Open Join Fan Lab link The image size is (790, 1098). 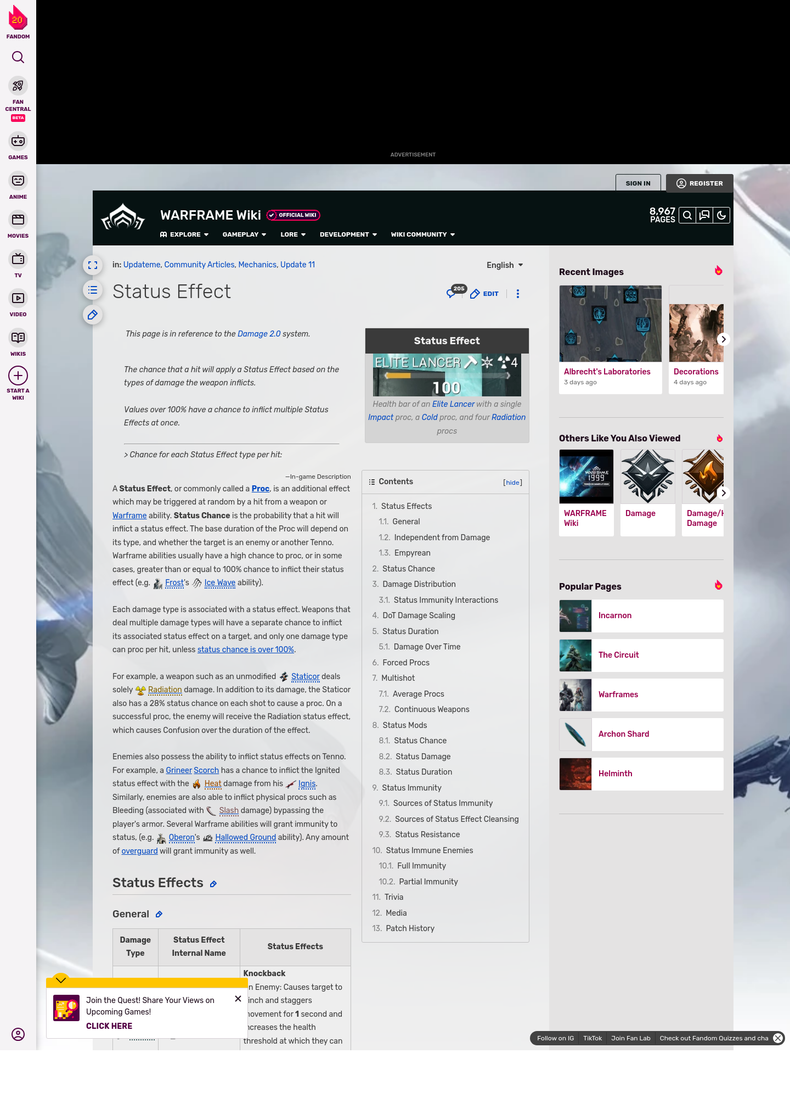pyautogui.click(x=631, y=1038)
